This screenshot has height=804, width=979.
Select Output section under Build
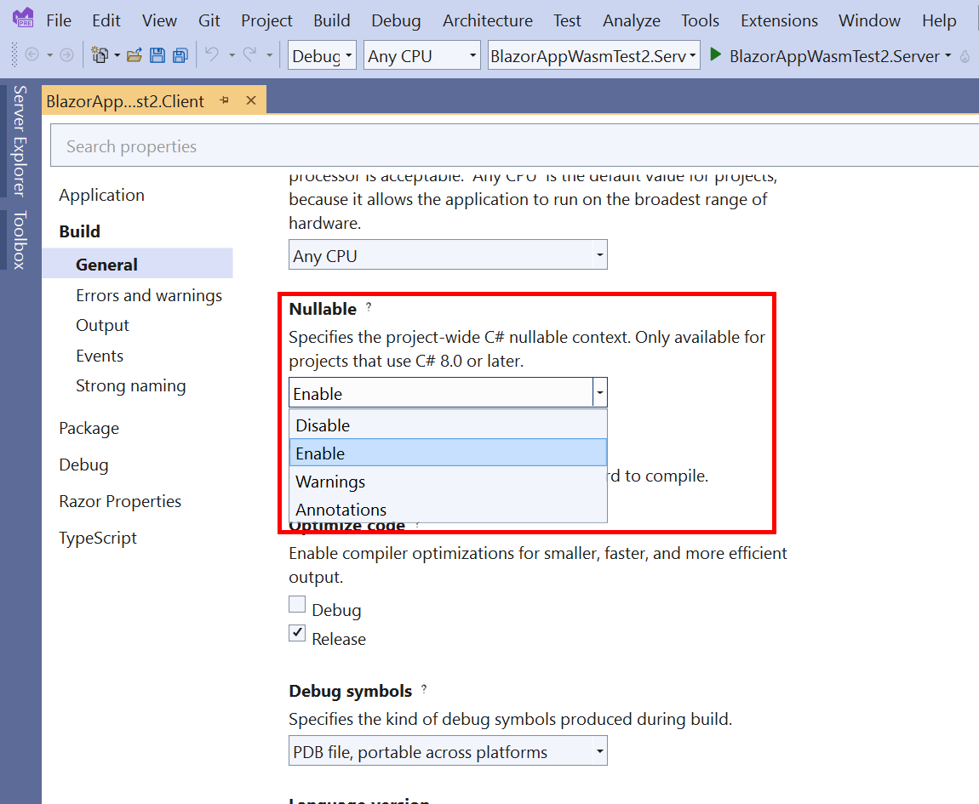point(102,325)
